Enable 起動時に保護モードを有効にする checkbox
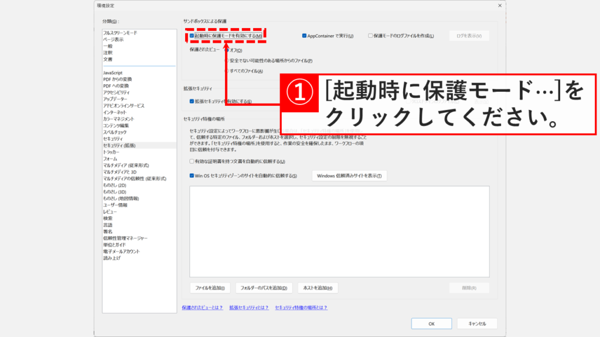 coord(192,36)
